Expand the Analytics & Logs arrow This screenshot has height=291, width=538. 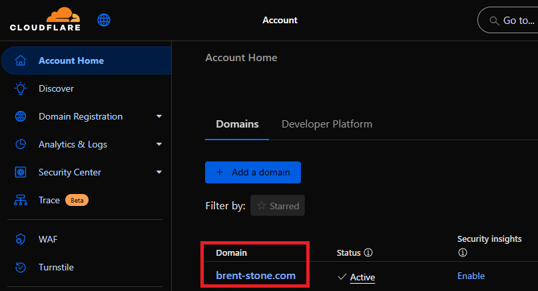(x=159, y=144)
